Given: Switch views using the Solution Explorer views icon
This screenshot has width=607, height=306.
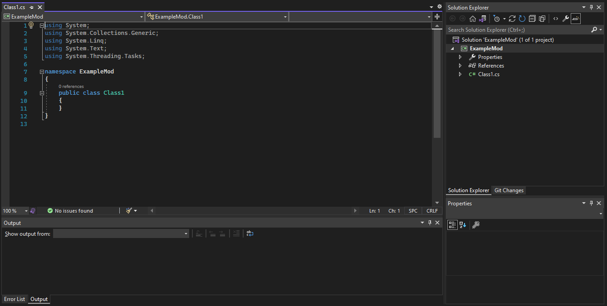Looking at the screenshot, I should click(x=483, y=19).
